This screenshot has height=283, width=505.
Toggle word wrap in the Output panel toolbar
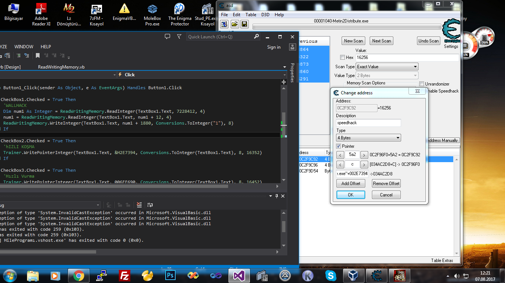pos(150,205)
